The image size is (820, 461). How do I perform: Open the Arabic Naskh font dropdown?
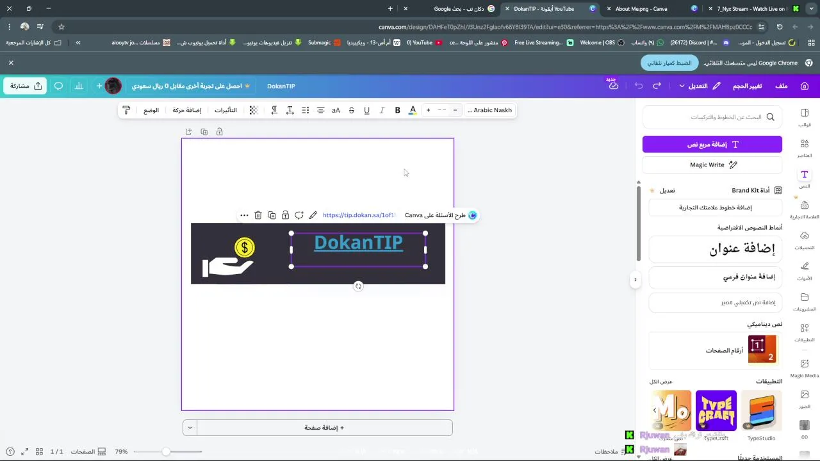click(x=489, y=110)
